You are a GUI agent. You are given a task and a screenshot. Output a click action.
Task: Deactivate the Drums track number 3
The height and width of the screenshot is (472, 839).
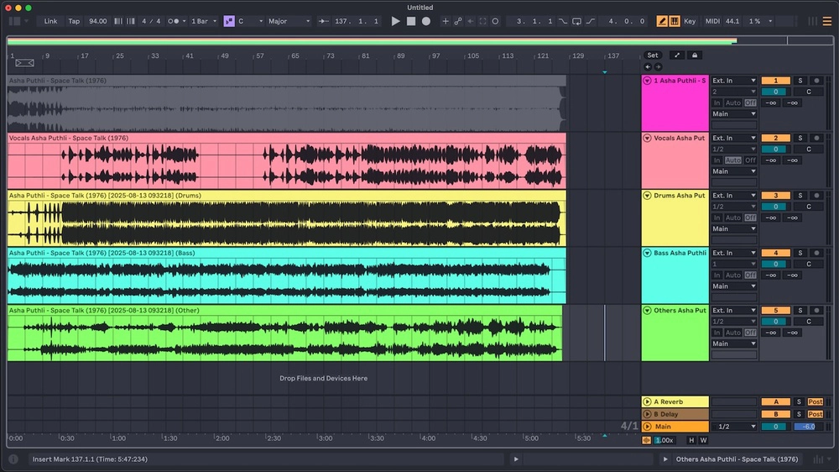point(775,196)
